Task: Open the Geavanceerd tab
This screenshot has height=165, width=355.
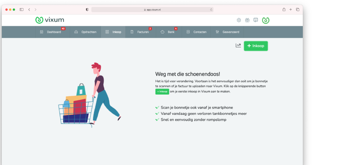Action: coord(227,32)
